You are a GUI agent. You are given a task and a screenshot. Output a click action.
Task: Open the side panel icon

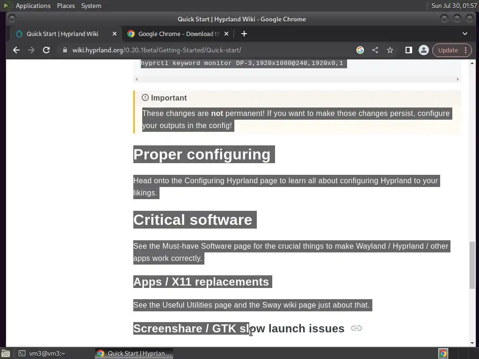point(408,50)
